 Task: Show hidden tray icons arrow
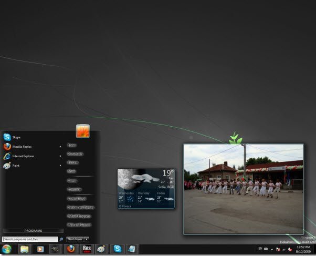pos(272,249)
